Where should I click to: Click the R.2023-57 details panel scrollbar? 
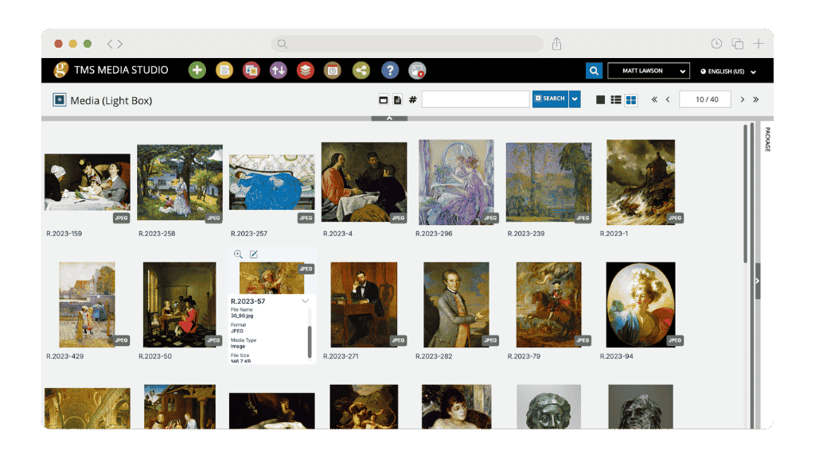310,342
